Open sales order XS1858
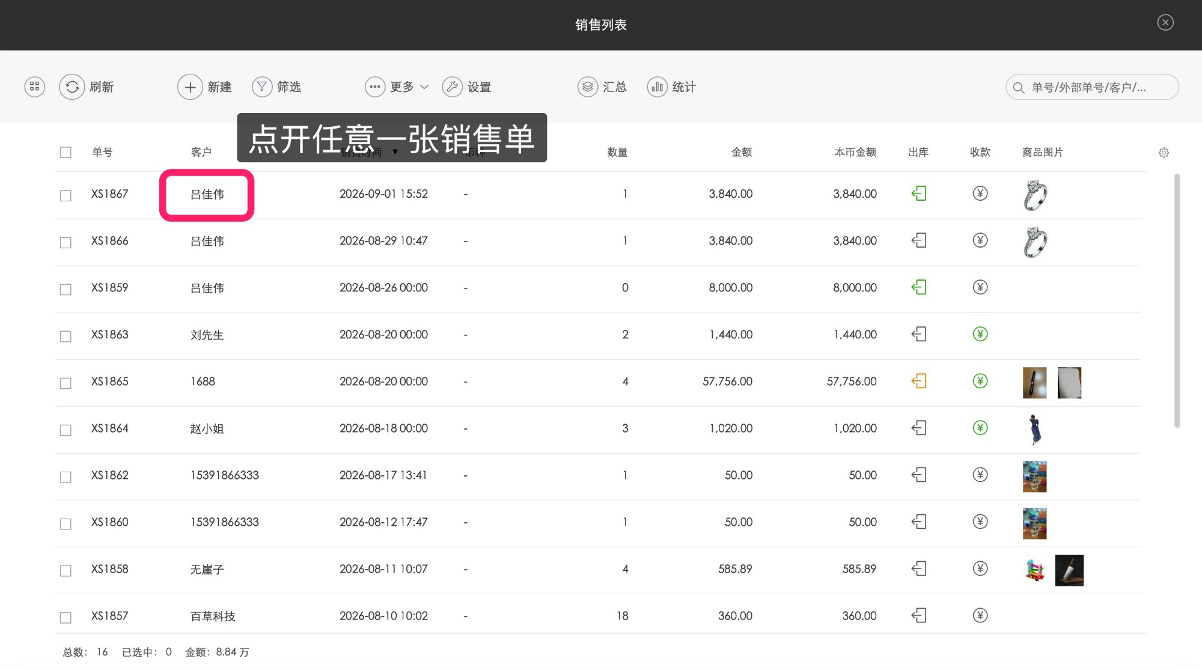Screen dimensions: 1202x670 click(x=110, y=569)
